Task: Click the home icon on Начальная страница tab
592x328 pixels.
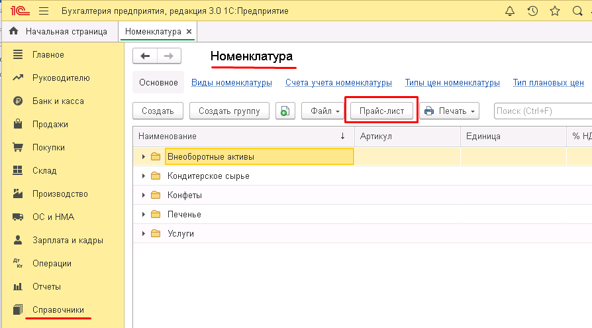Action: click(x=14, y=31)
